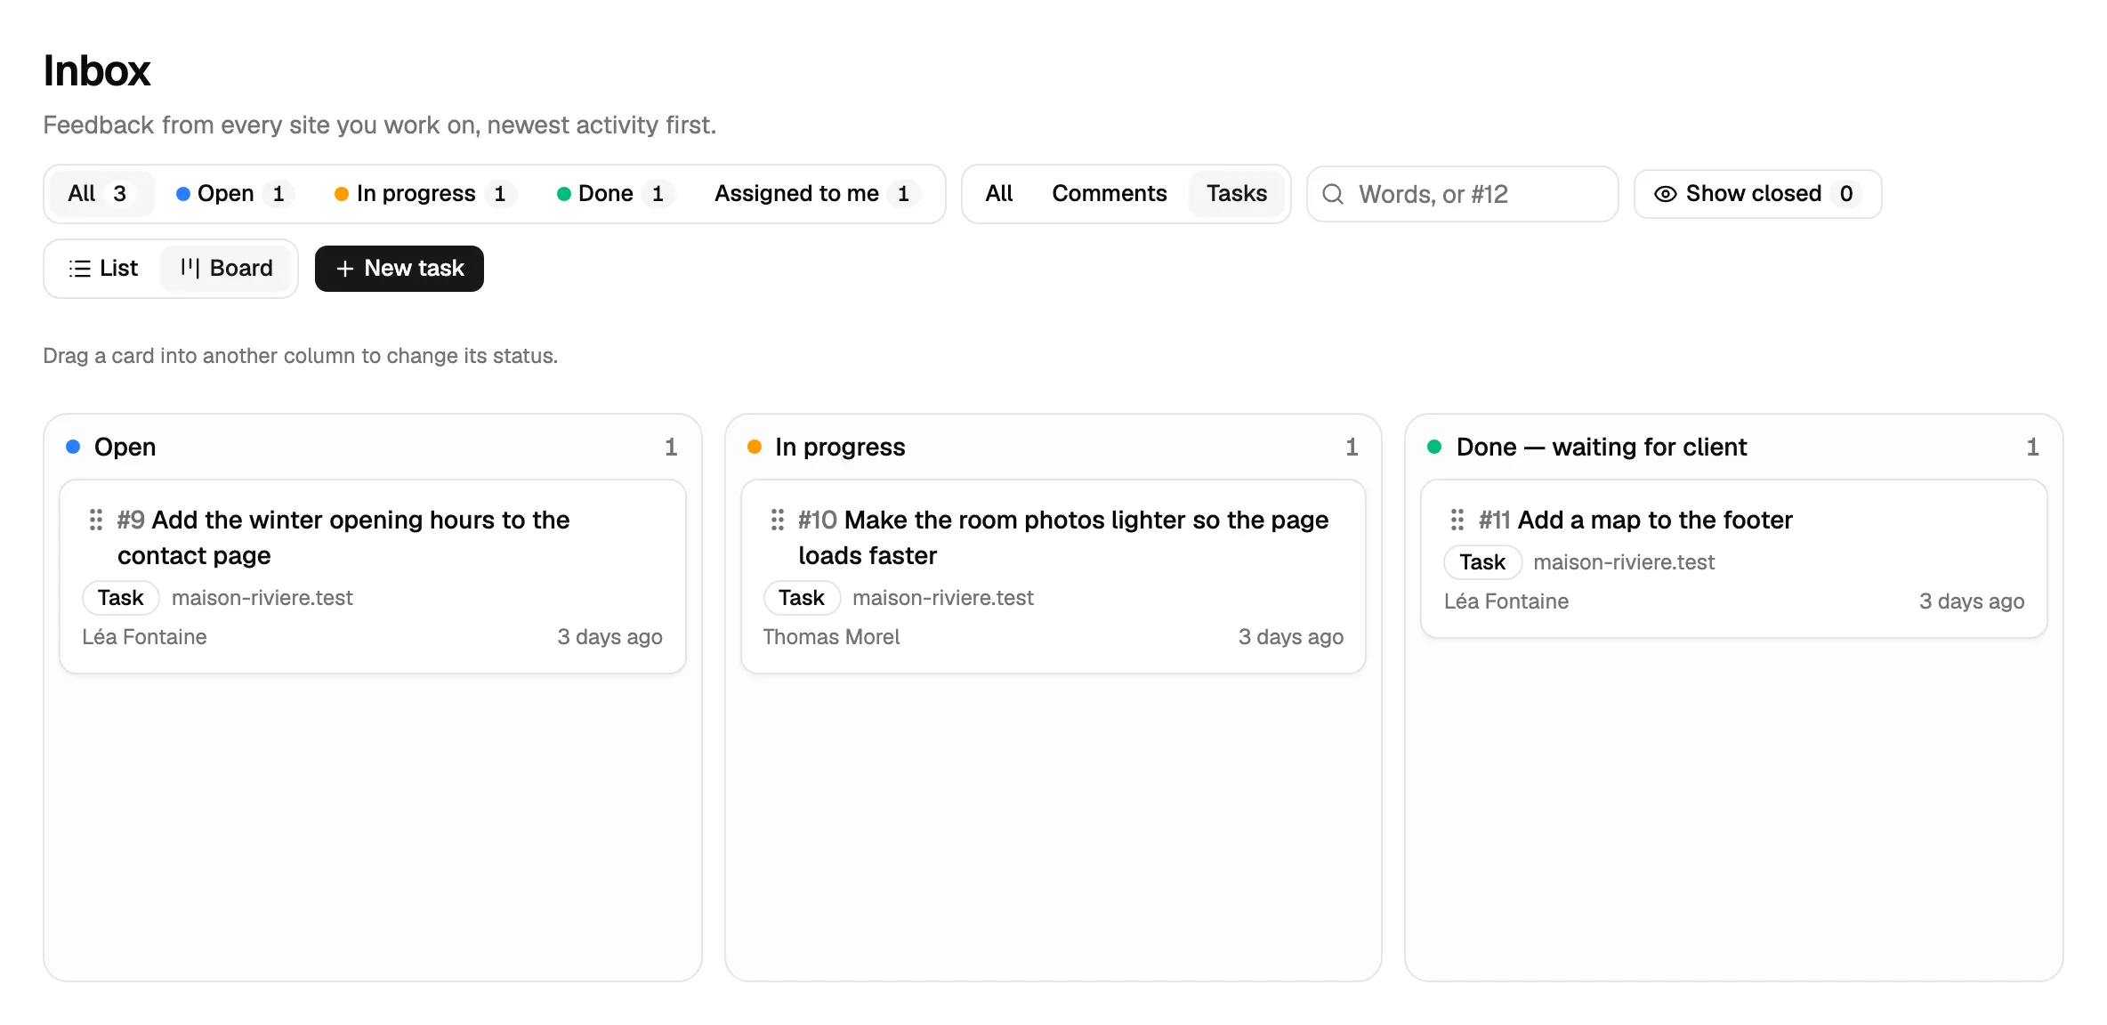The width and height of the screenshot is (2107, 1025).
Task: Filter by Open status
Action: (x=234, y=194)
